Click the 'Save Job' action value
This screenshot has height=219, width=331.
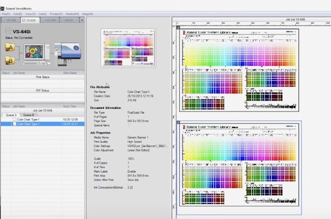[x=133, y=180]
